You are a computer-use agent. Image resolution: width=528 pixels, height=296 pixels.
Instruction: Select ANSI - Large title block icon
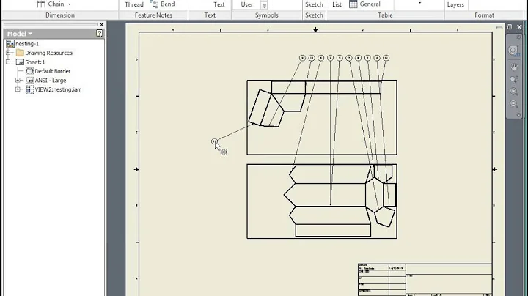[x=29, y=81]
